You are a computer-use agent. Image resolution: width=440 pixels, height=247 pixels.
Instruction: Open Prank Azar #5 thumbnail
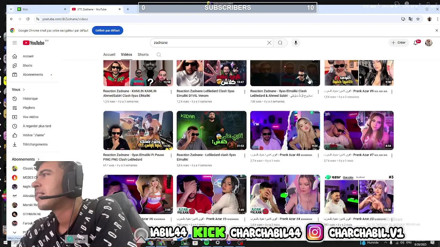[211, 194]
